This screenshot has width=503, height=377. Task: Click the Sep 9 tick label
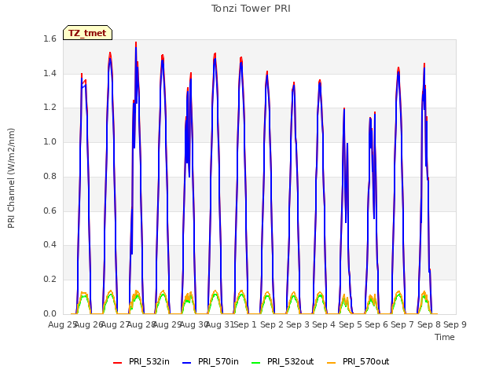click(455, 324)
